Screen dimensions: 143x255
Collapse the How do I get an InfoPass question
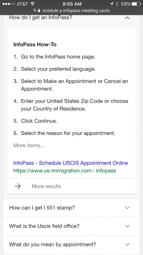[x=127, y=18]
